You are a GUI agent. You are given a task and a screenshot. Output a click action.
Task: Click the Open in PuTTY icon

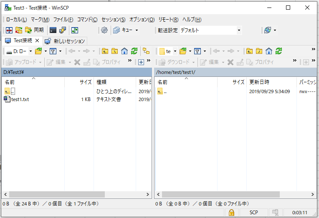pyautogui.click(x=63, y=30)
